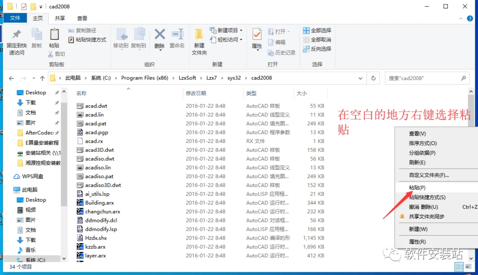Viewport: 478px width, 275px height.
Task: Click sys32 in the breadcrumb path
Action: (234, 78)
